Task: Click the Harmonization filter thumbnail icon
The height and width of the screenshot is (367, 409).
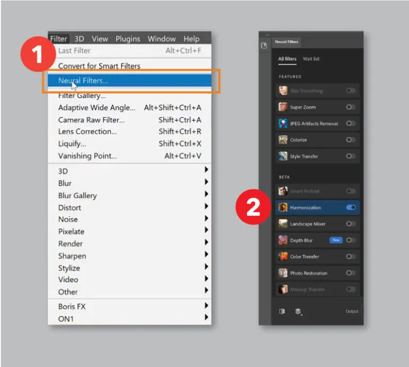Action: (x=283, y=207)
